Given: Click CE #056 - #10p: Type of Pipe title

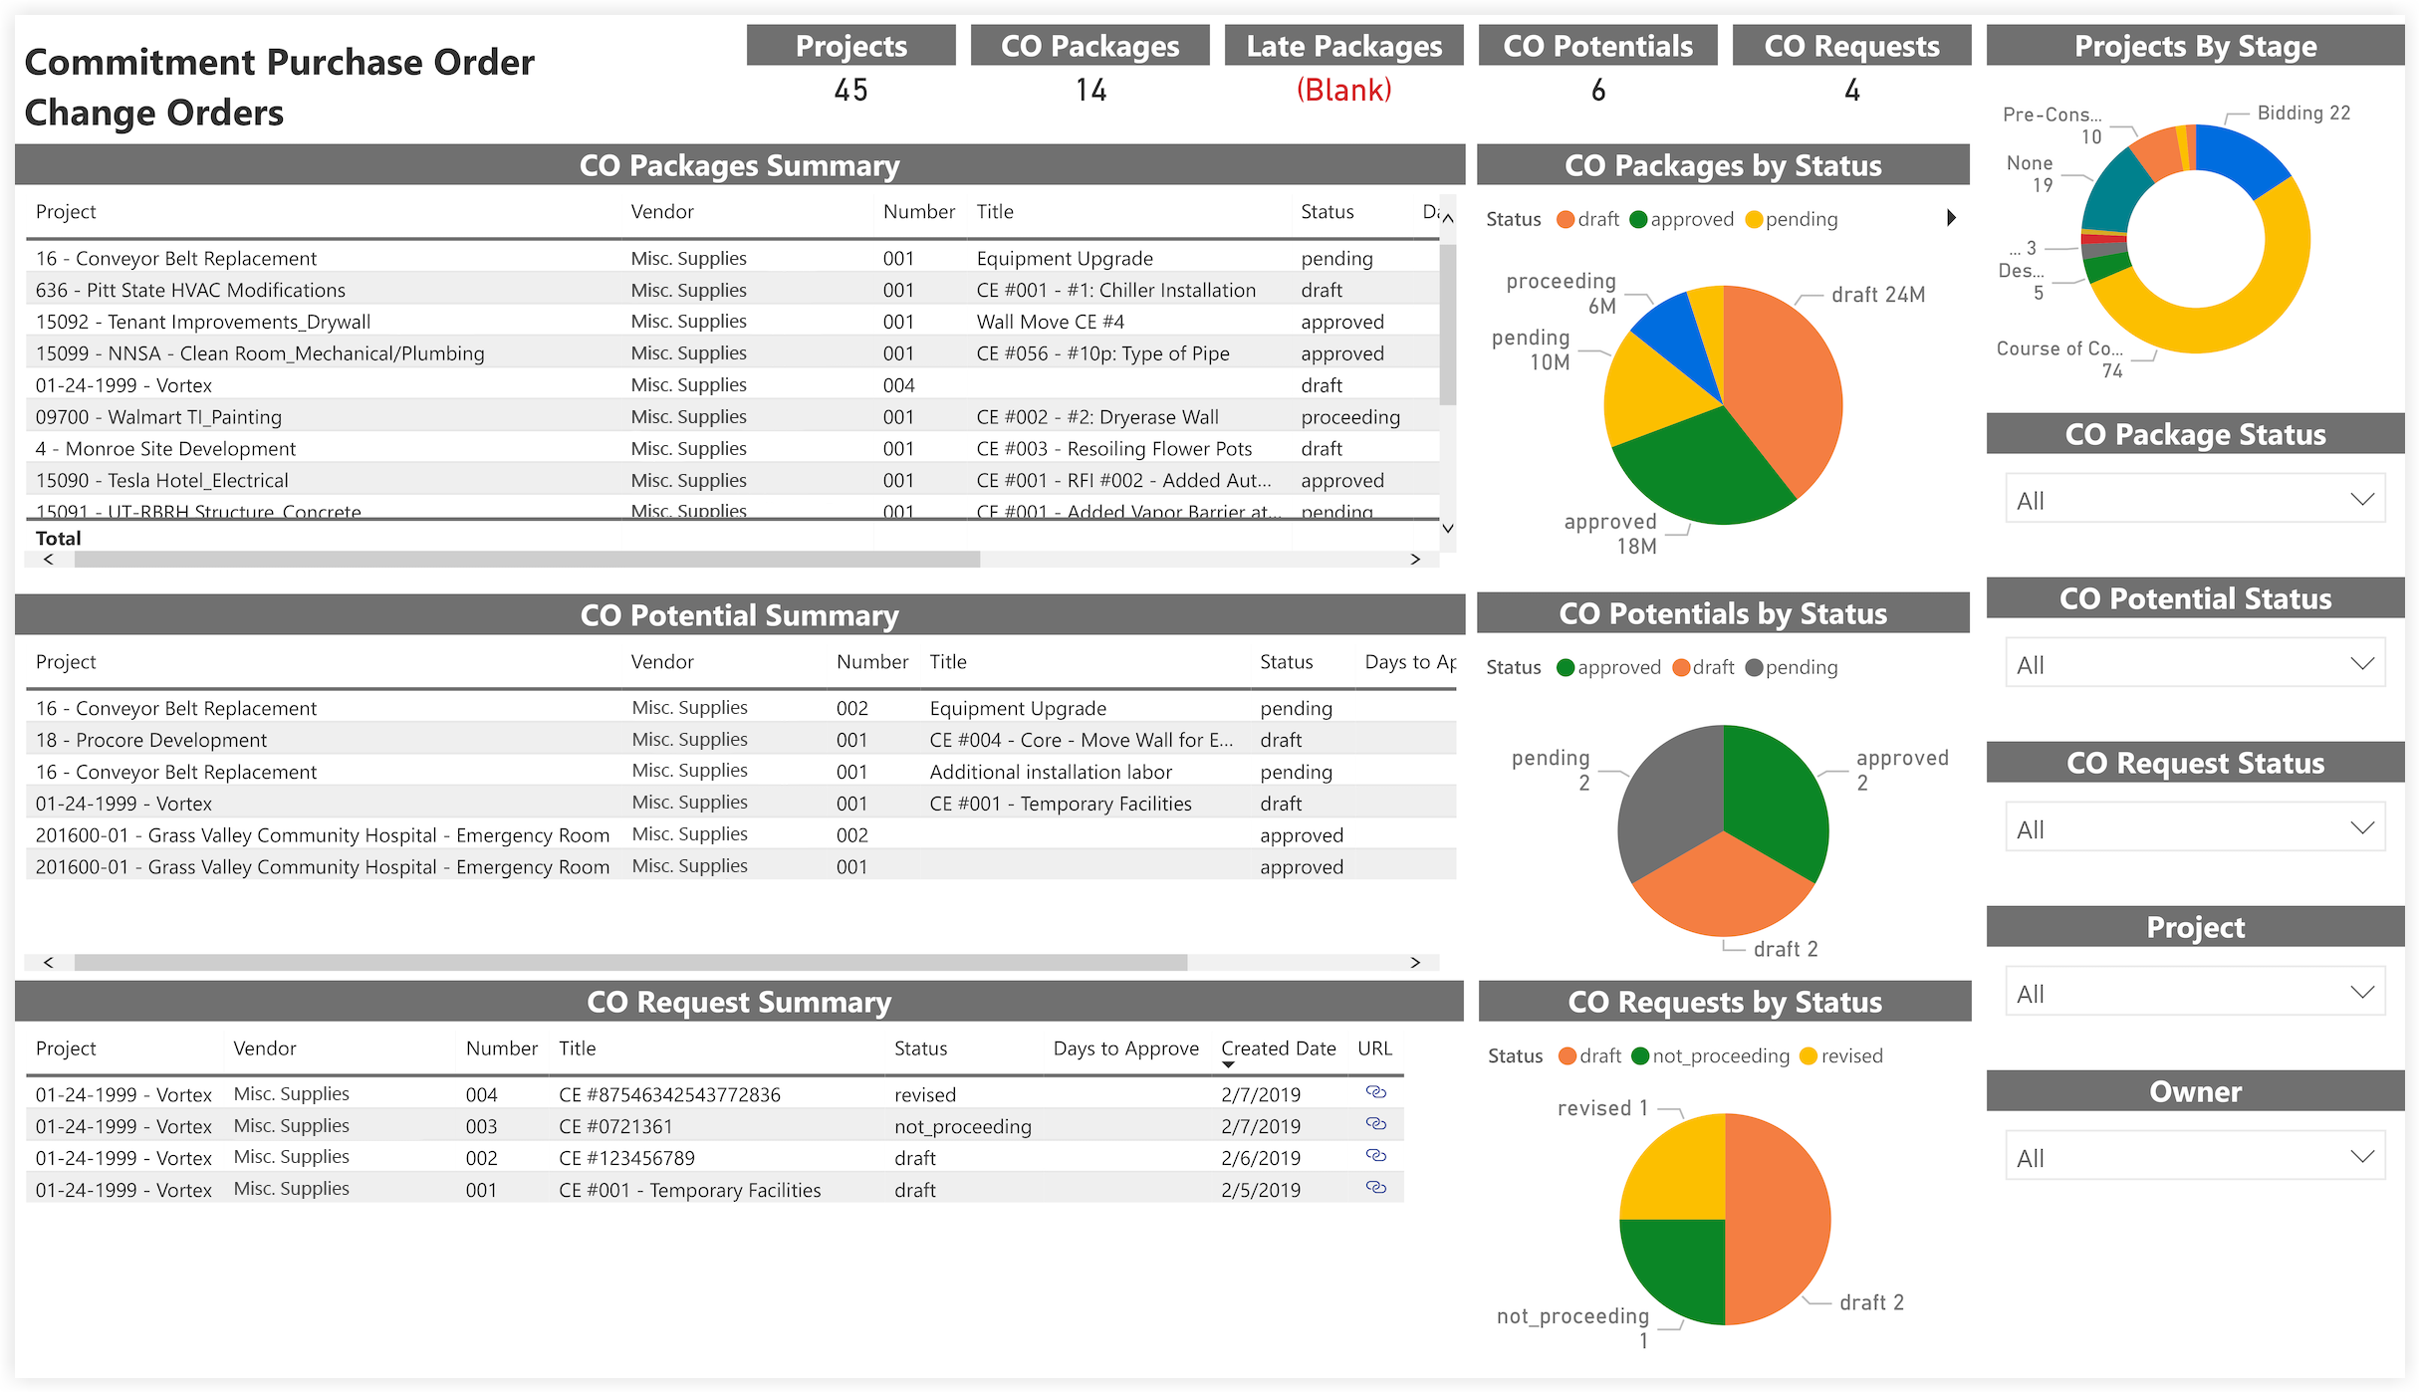Looking at the screenshot, I should coord(1102,353).
